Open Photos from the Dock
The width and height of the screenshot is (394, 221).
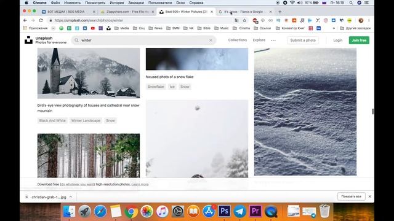click(x=147, y=211)
